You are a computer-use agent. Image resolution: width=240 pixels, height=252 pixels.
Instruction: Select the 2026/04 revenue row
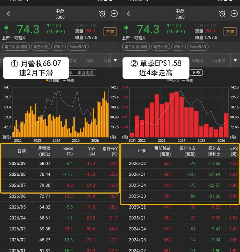point(60,218)
